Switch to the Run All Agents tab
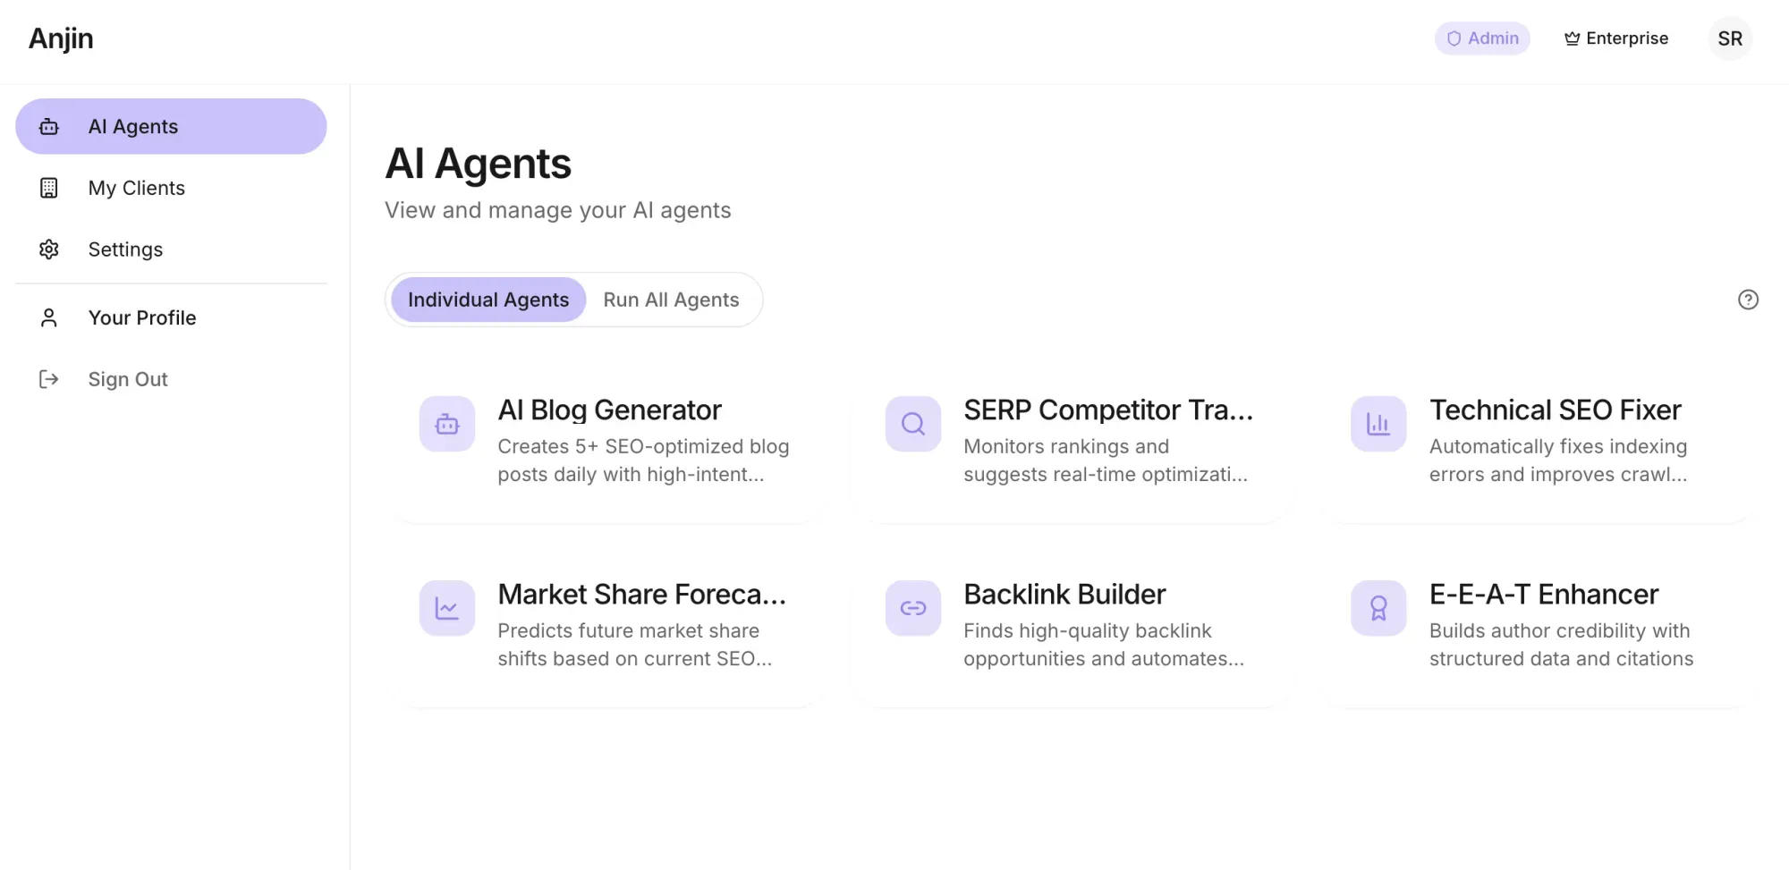The image size is (1789, 870). tap(671, 300)
